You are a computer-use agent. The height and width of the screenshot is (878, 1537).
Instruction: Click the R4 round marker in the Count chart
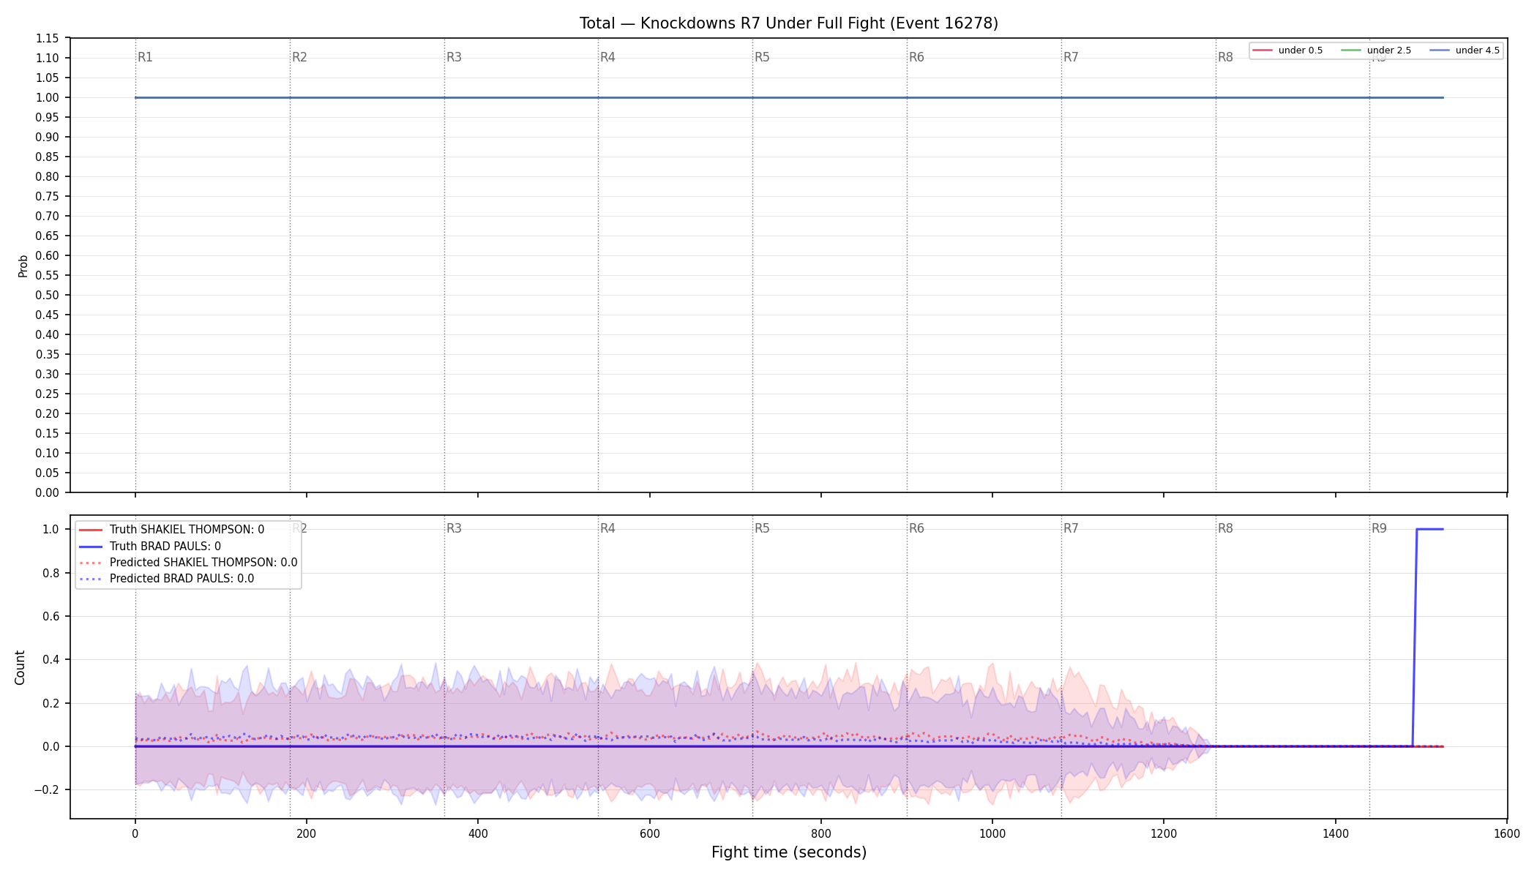click(x=607, y=528)
